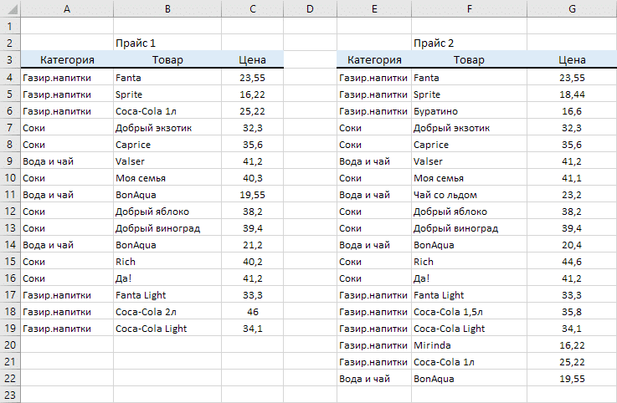Click the price cell '23,2'
The width and height of the screenshot is (617, 403).
coord(572,195)
